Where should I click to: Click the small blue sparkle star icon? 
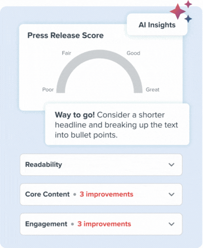click(188, 19)
